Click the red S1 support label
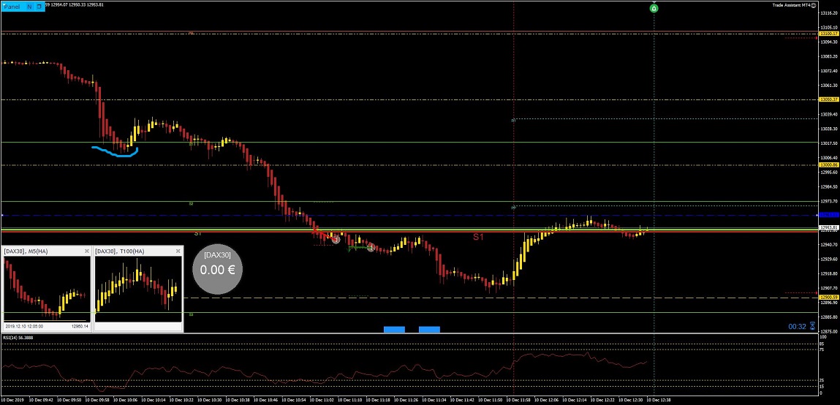The image size is (840, 405). (x=478, y=236)
